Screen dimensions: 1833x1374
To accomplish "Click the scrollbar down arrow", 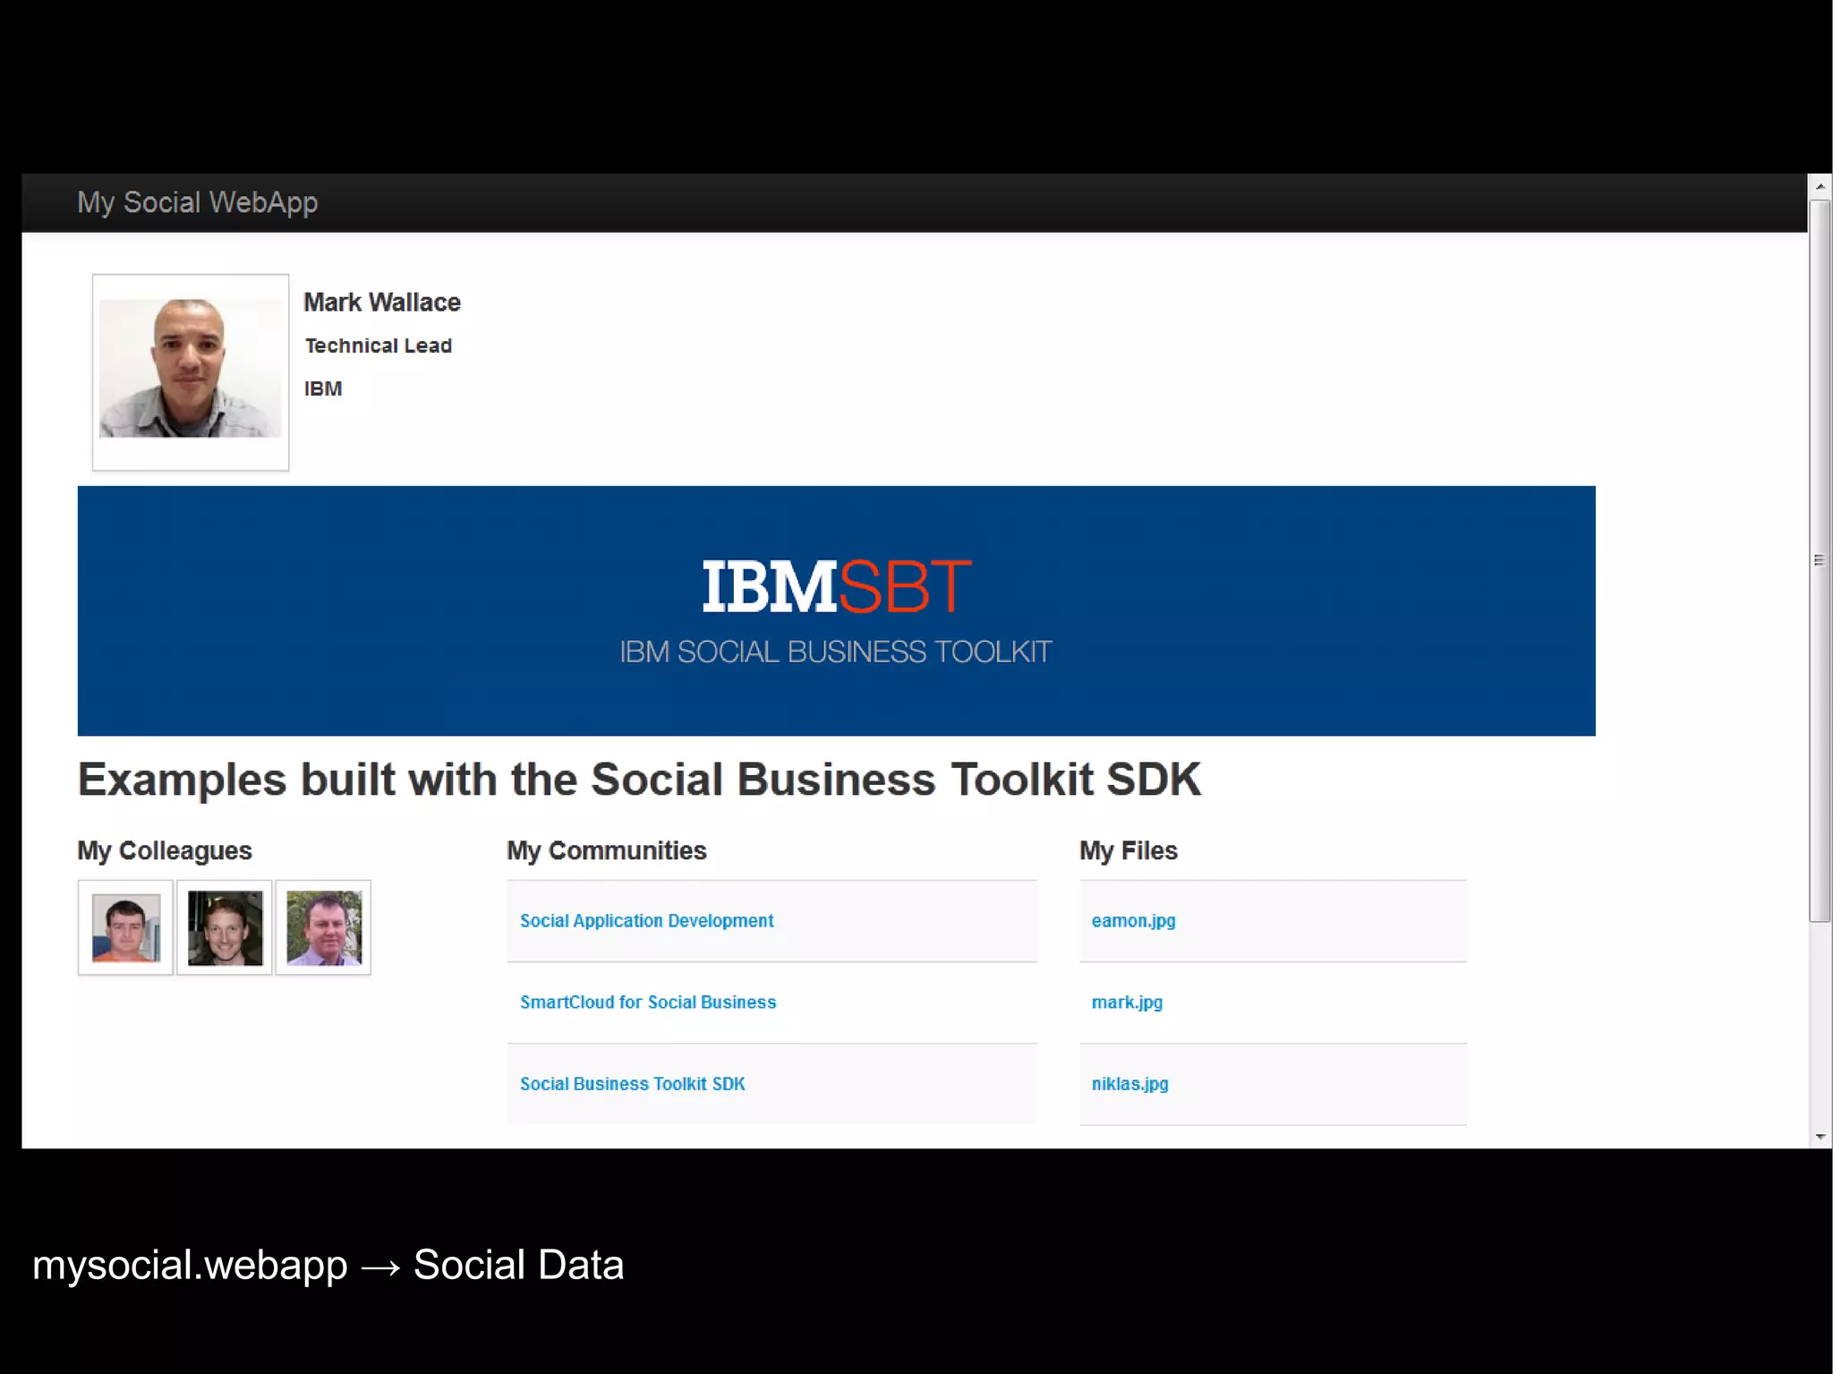I will (x=1820, y=1137).
